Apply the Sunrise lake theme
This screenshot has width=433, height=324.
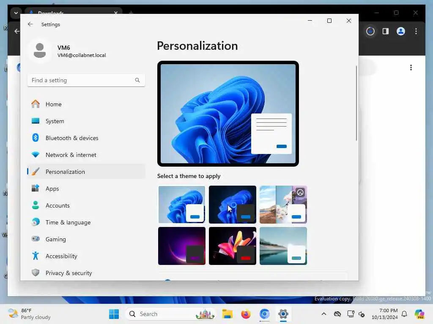point(283,246)
